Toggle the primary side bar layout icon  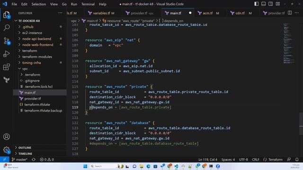click(257, 4)
